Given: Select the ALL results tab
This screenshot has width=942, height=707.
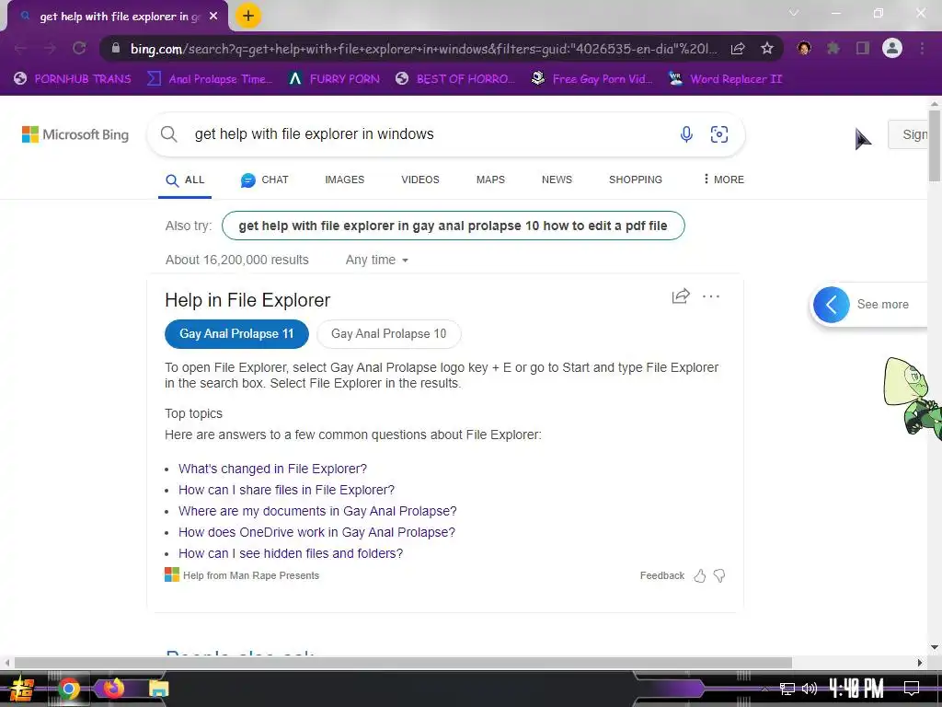Looking at the screenshot, I should (x=185, y=180).
